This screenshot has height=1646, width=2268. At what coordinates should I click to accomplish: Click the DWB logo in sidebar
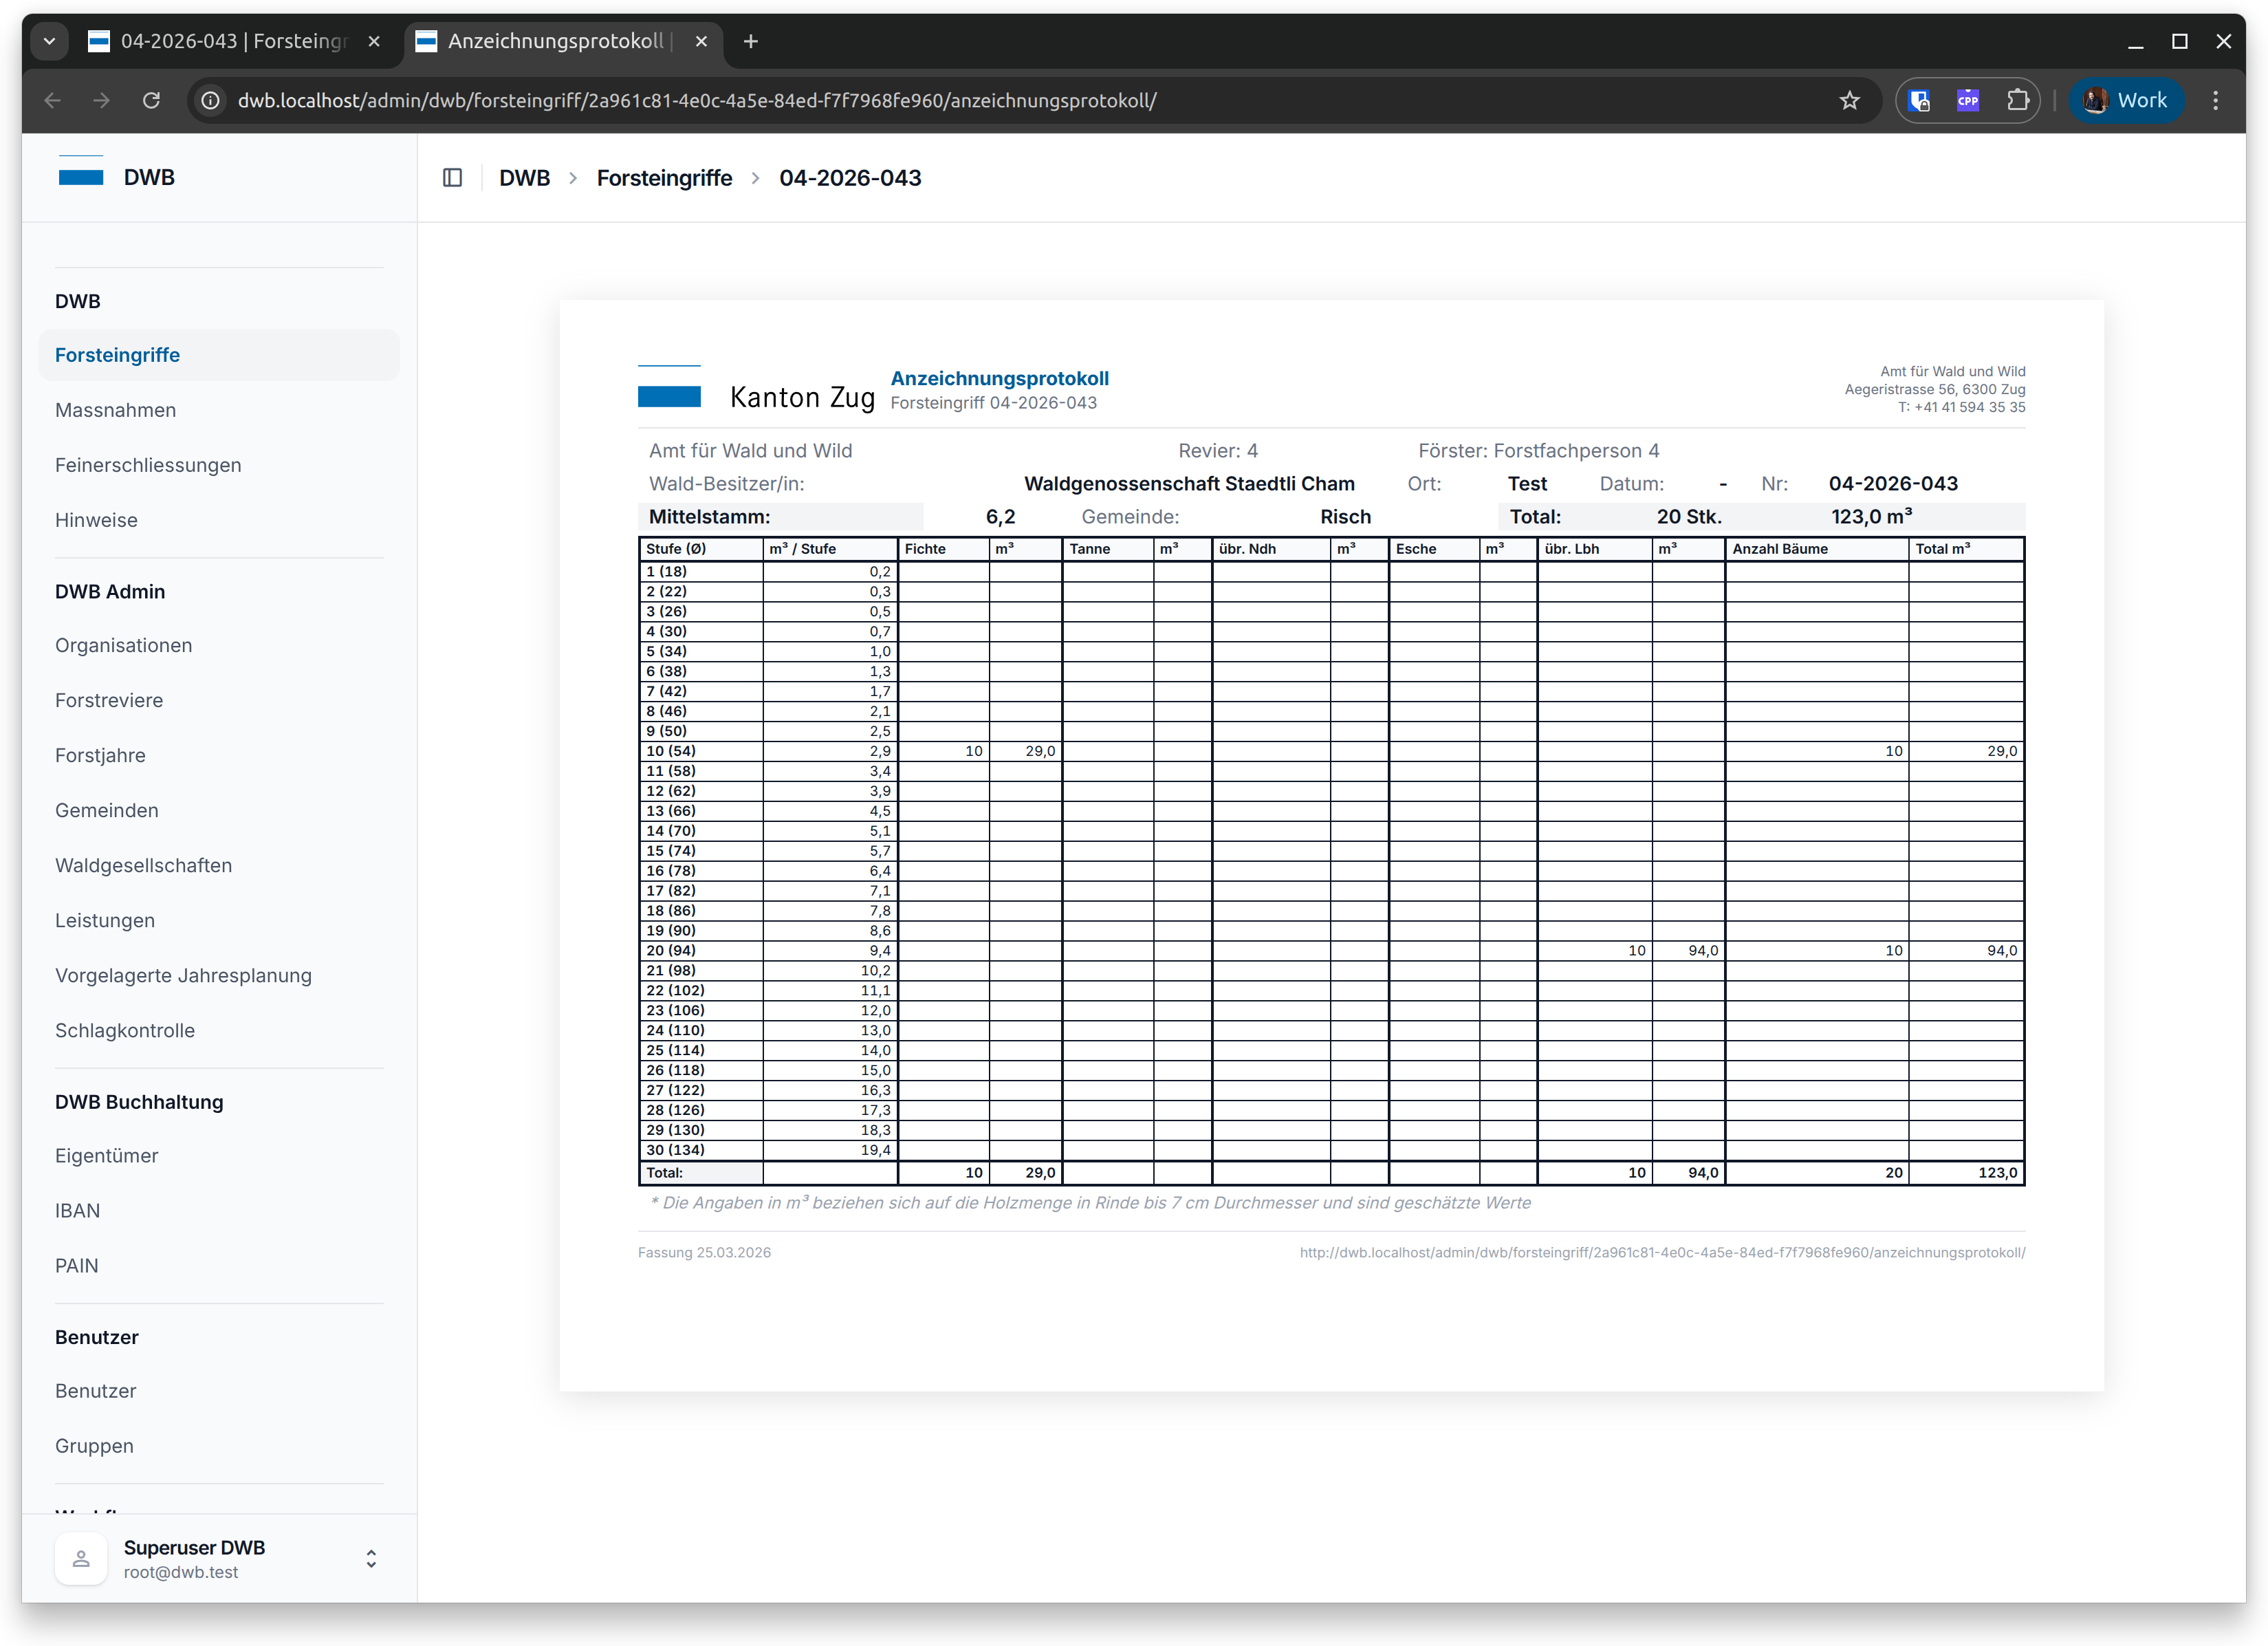click(82, 176)
